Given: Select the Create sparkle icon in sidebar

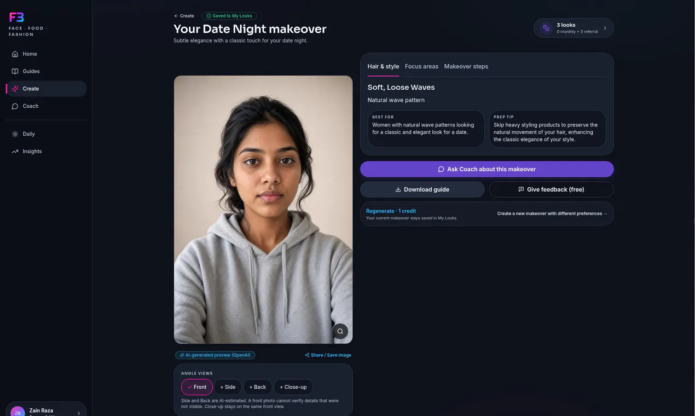Looking at the screenshot, I should point(15,89).
